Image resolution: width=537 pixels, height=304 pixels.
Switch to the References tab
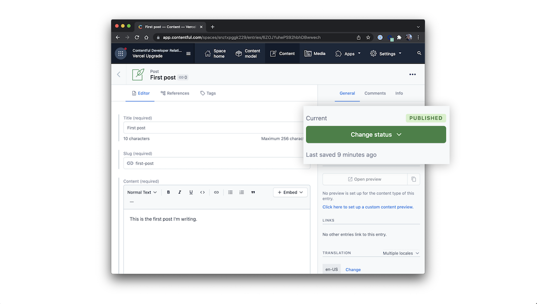[x=175, y=93]
